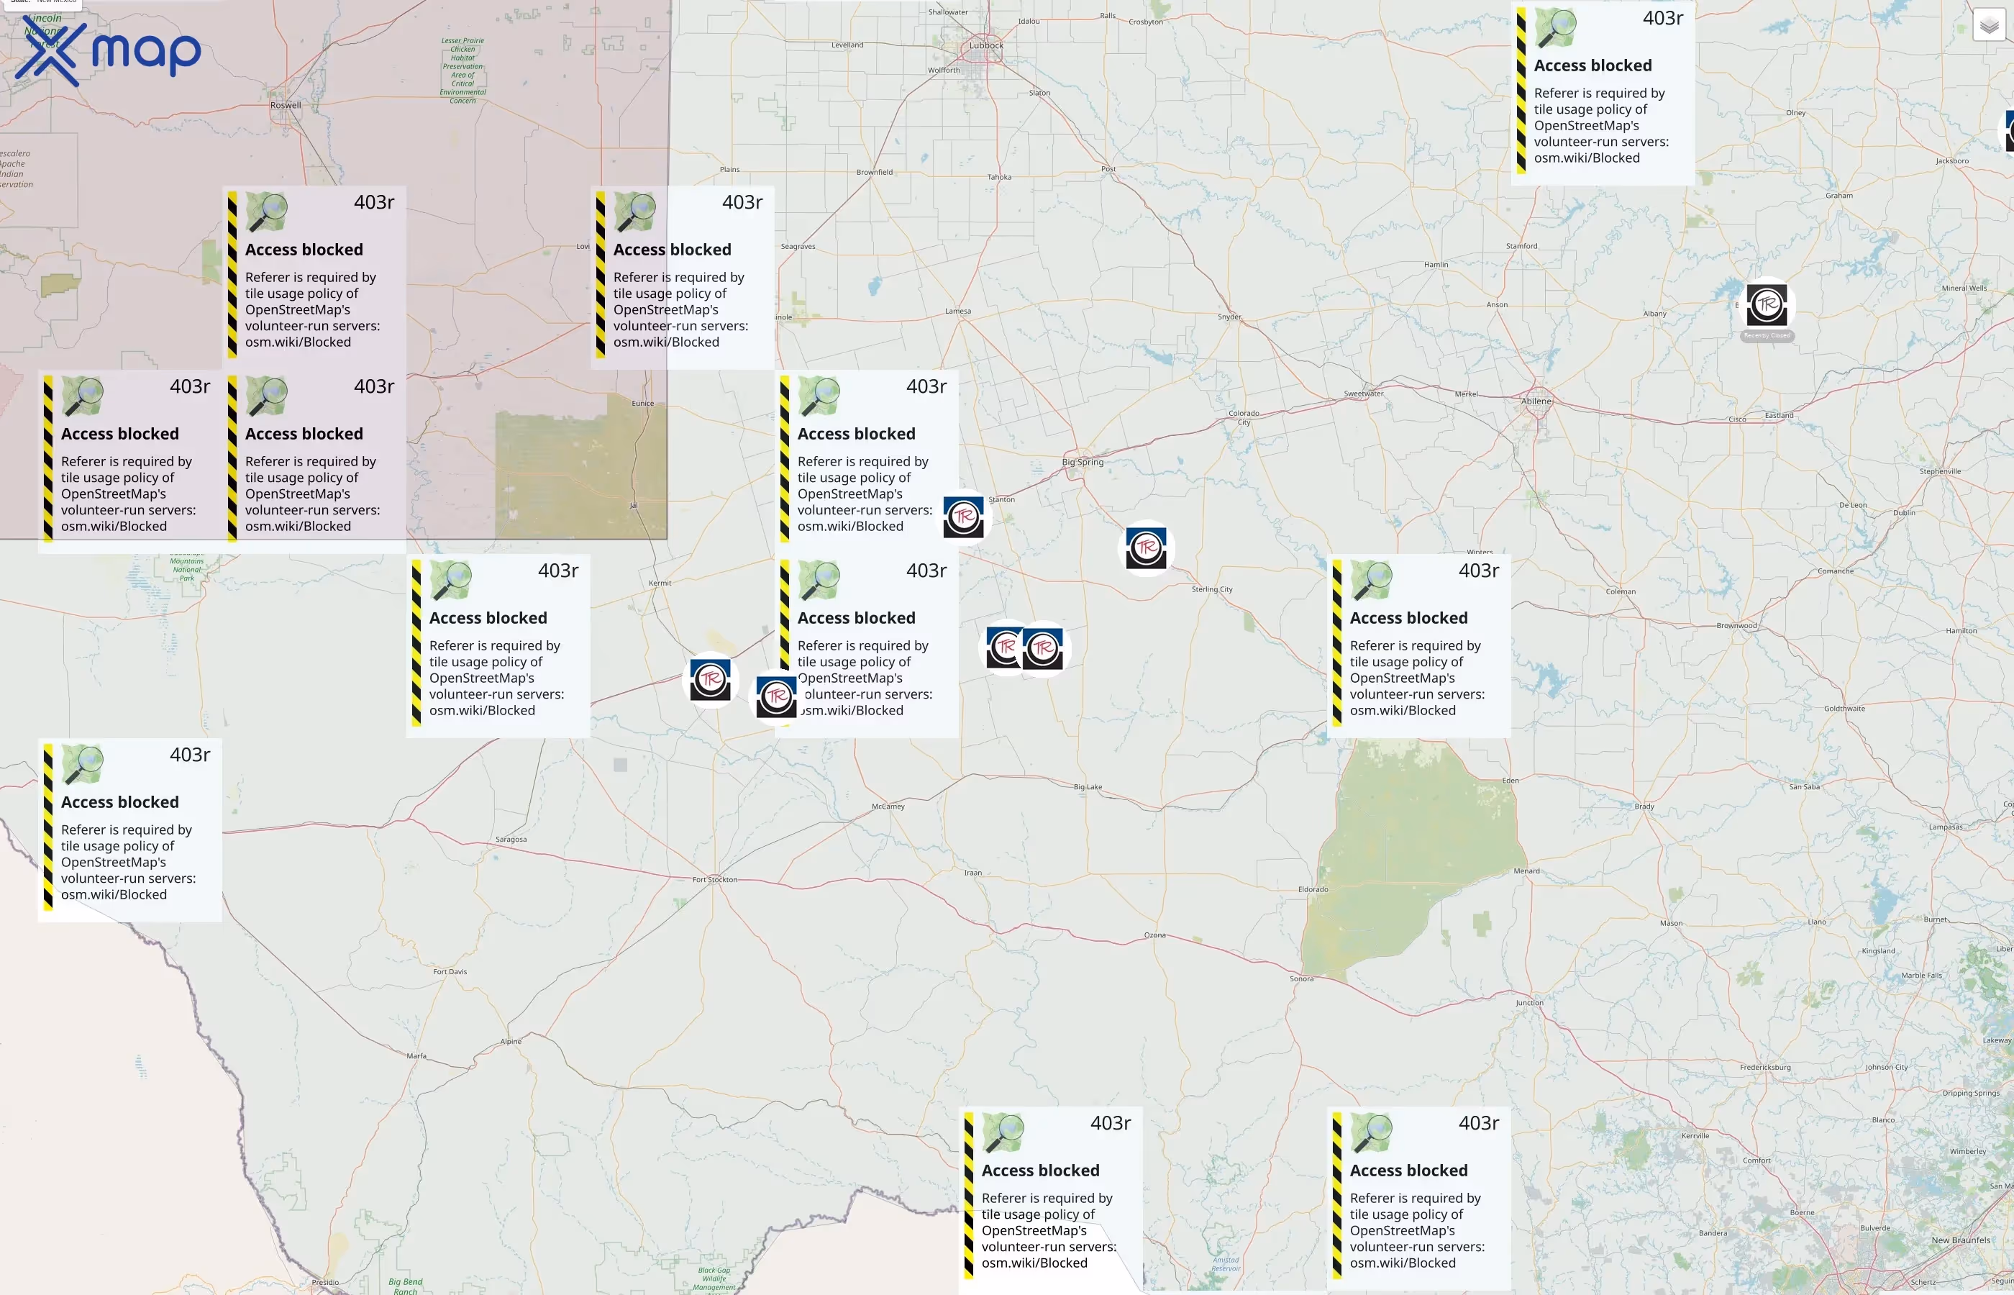Click the Abilene city label
Screen dimensions: 2014x1295
pos(1536,401)
